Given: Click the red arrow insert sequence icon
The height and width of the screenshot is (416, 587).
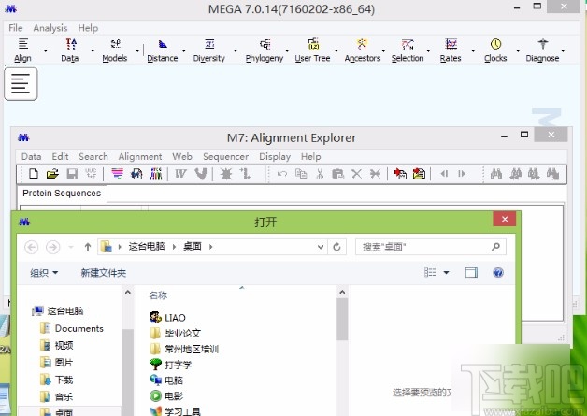Looking at the screenshot, I should pyautogui.click(x=400, y=174).
